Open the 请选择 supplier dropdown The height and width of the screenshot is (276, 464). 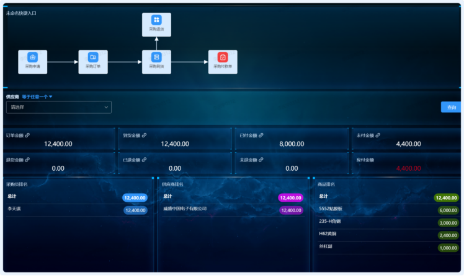point(58,107)
